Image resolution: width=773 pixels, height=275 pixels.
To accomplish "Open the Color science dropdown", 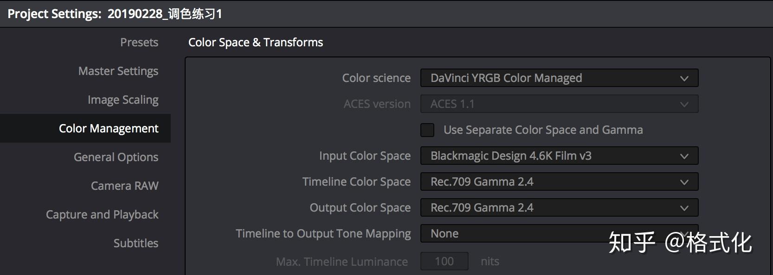I will [x=559, y=78].
